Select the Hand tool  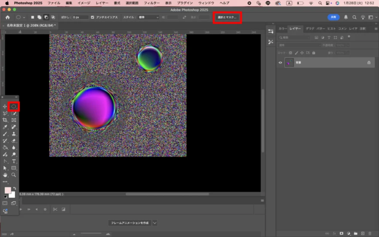[x=5, y=175]
